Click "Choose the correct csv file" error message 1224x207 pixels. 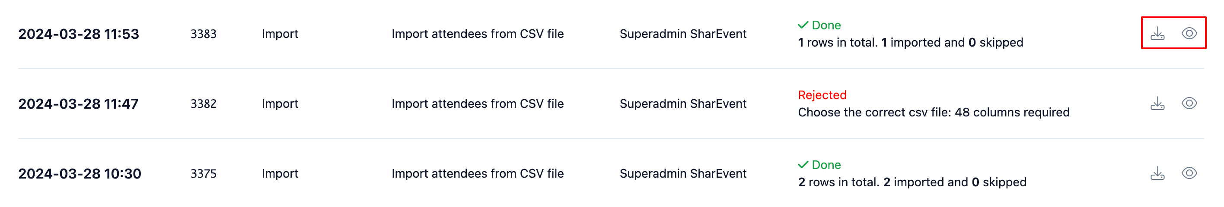(934, 113)
